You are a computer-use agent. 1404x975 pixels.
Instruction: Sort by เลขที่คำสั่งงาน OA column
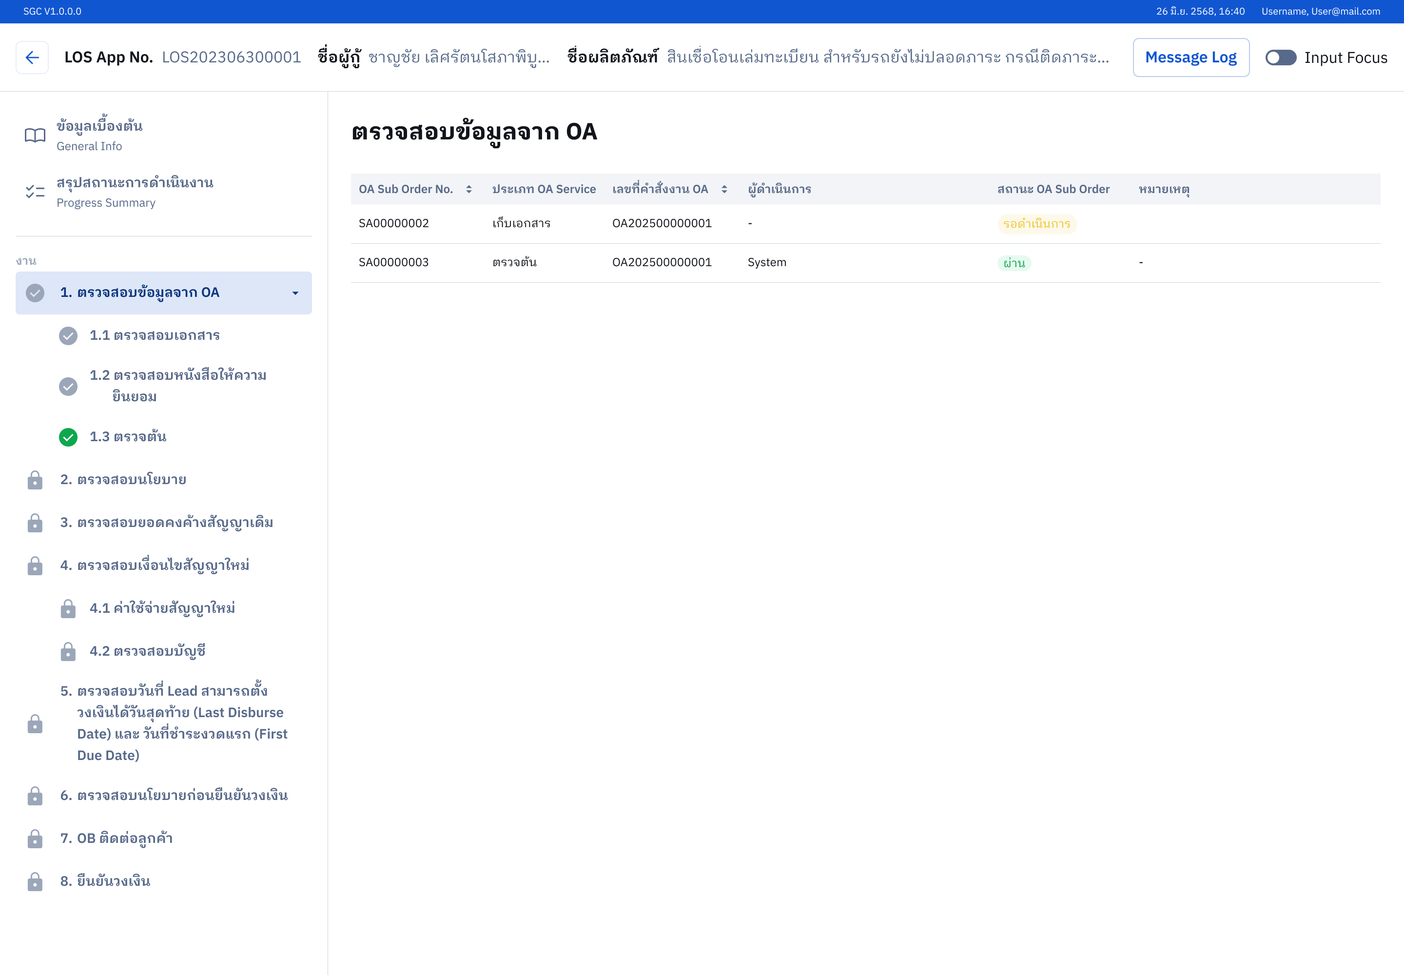(724, 189)
